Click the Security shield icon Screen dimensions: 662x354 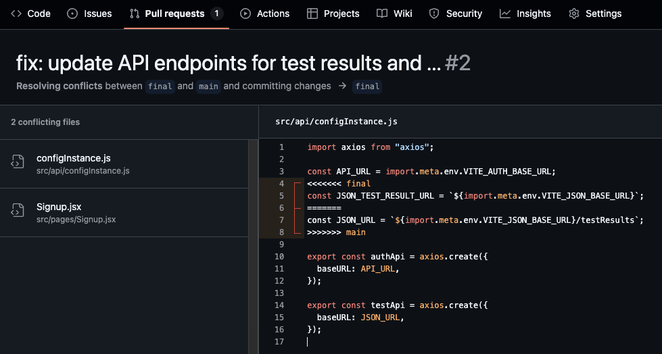434,14
